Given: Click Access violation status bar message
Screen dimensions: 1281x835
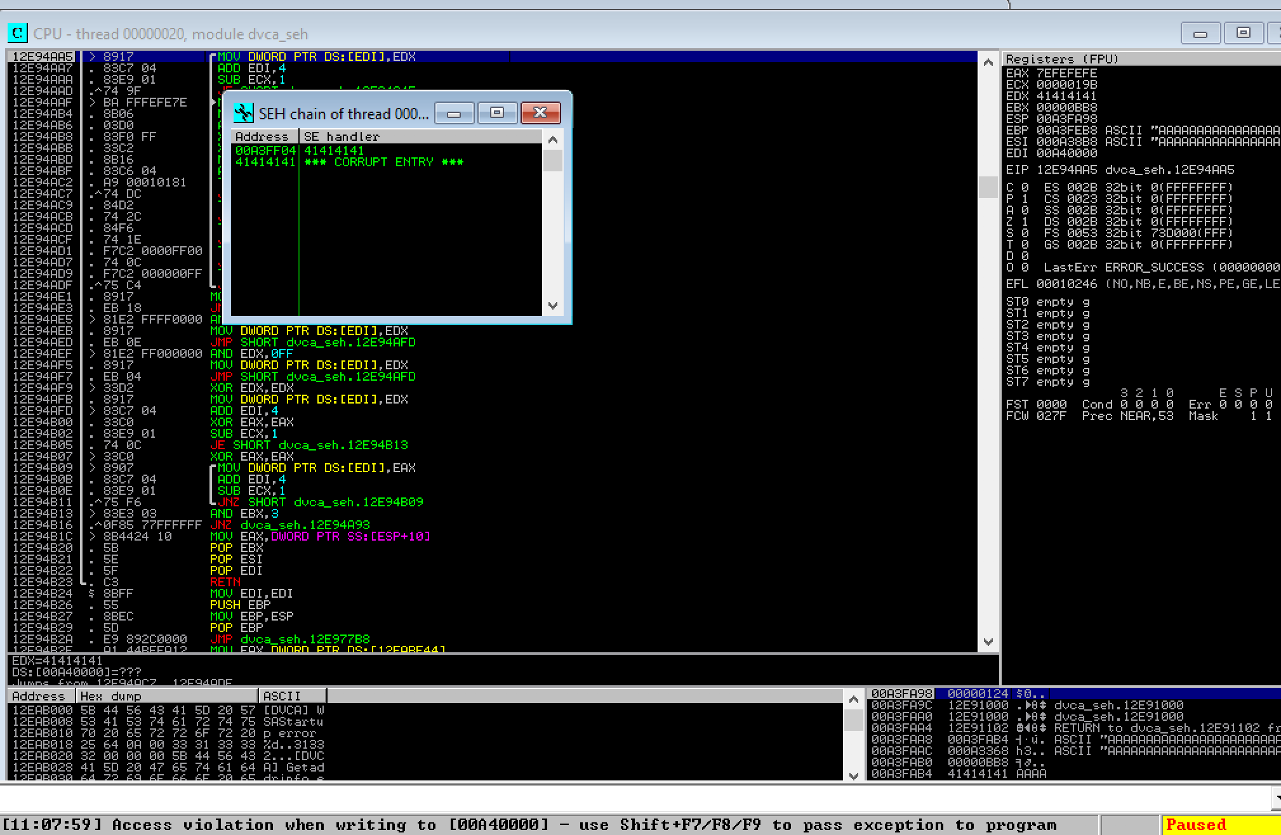Looking at the screenshot, I should (x=529, y=825).
